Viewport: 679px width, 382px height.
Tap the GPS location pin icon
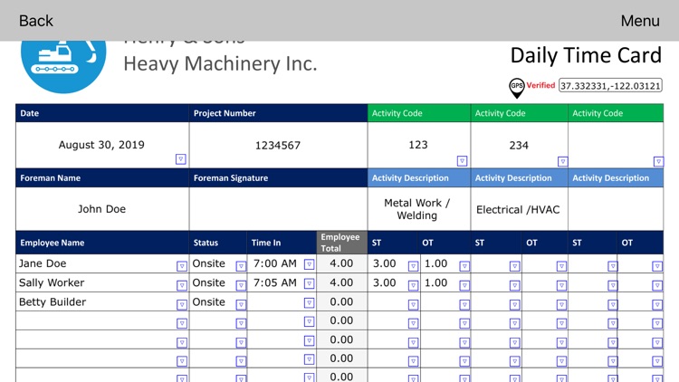click(x=517, y=88)
